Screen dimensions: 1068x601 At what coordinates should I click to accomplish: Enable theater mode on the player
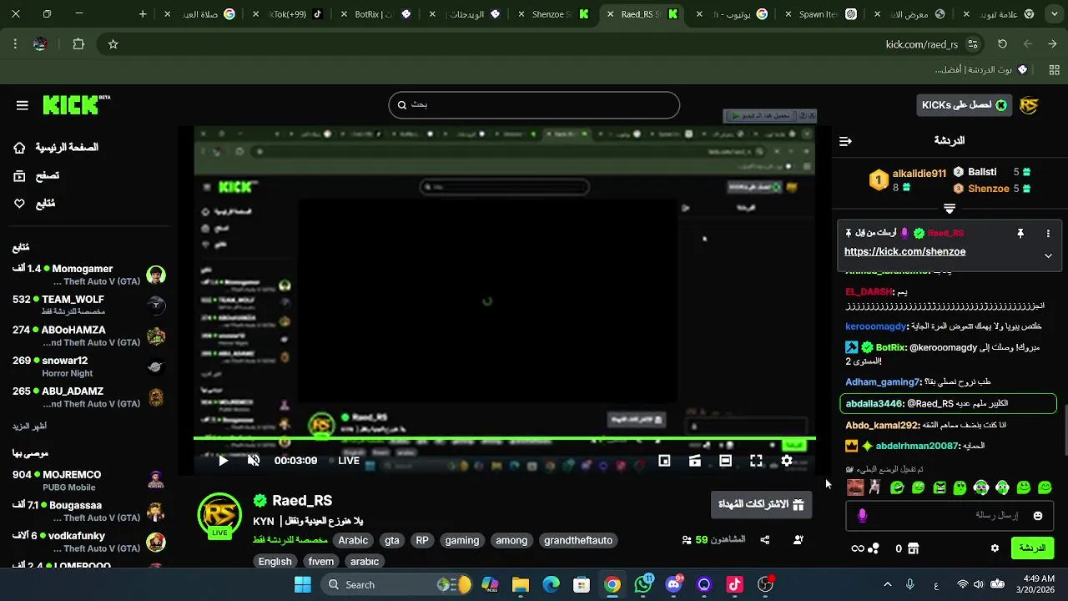(725, 461)
